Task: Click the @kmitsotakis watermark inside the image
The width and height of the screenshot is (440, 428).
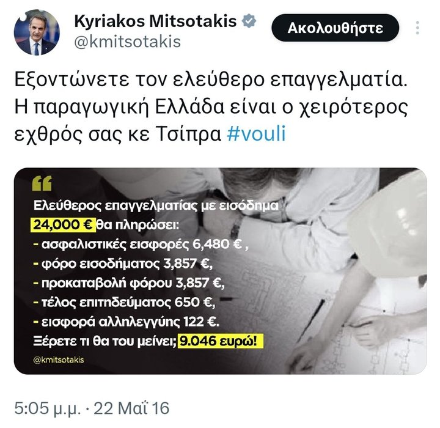Action: [x=59, y=360]
